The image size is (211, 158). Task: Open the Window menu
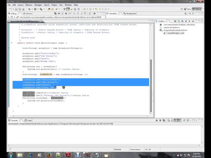coord(68,5)
